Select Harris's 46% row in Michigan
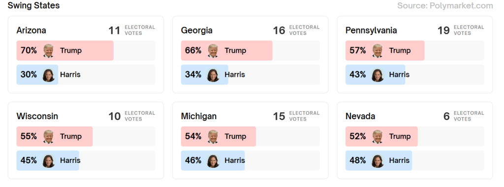The height and width of the screenshot is (187, 504). (x=251, y=160)
